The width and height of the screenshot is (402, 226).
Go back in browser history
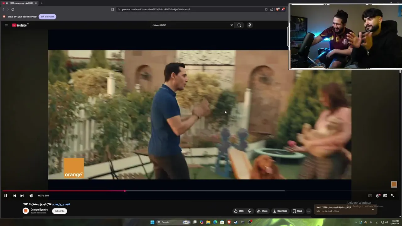pyautogui.click(x=3, y=9)
